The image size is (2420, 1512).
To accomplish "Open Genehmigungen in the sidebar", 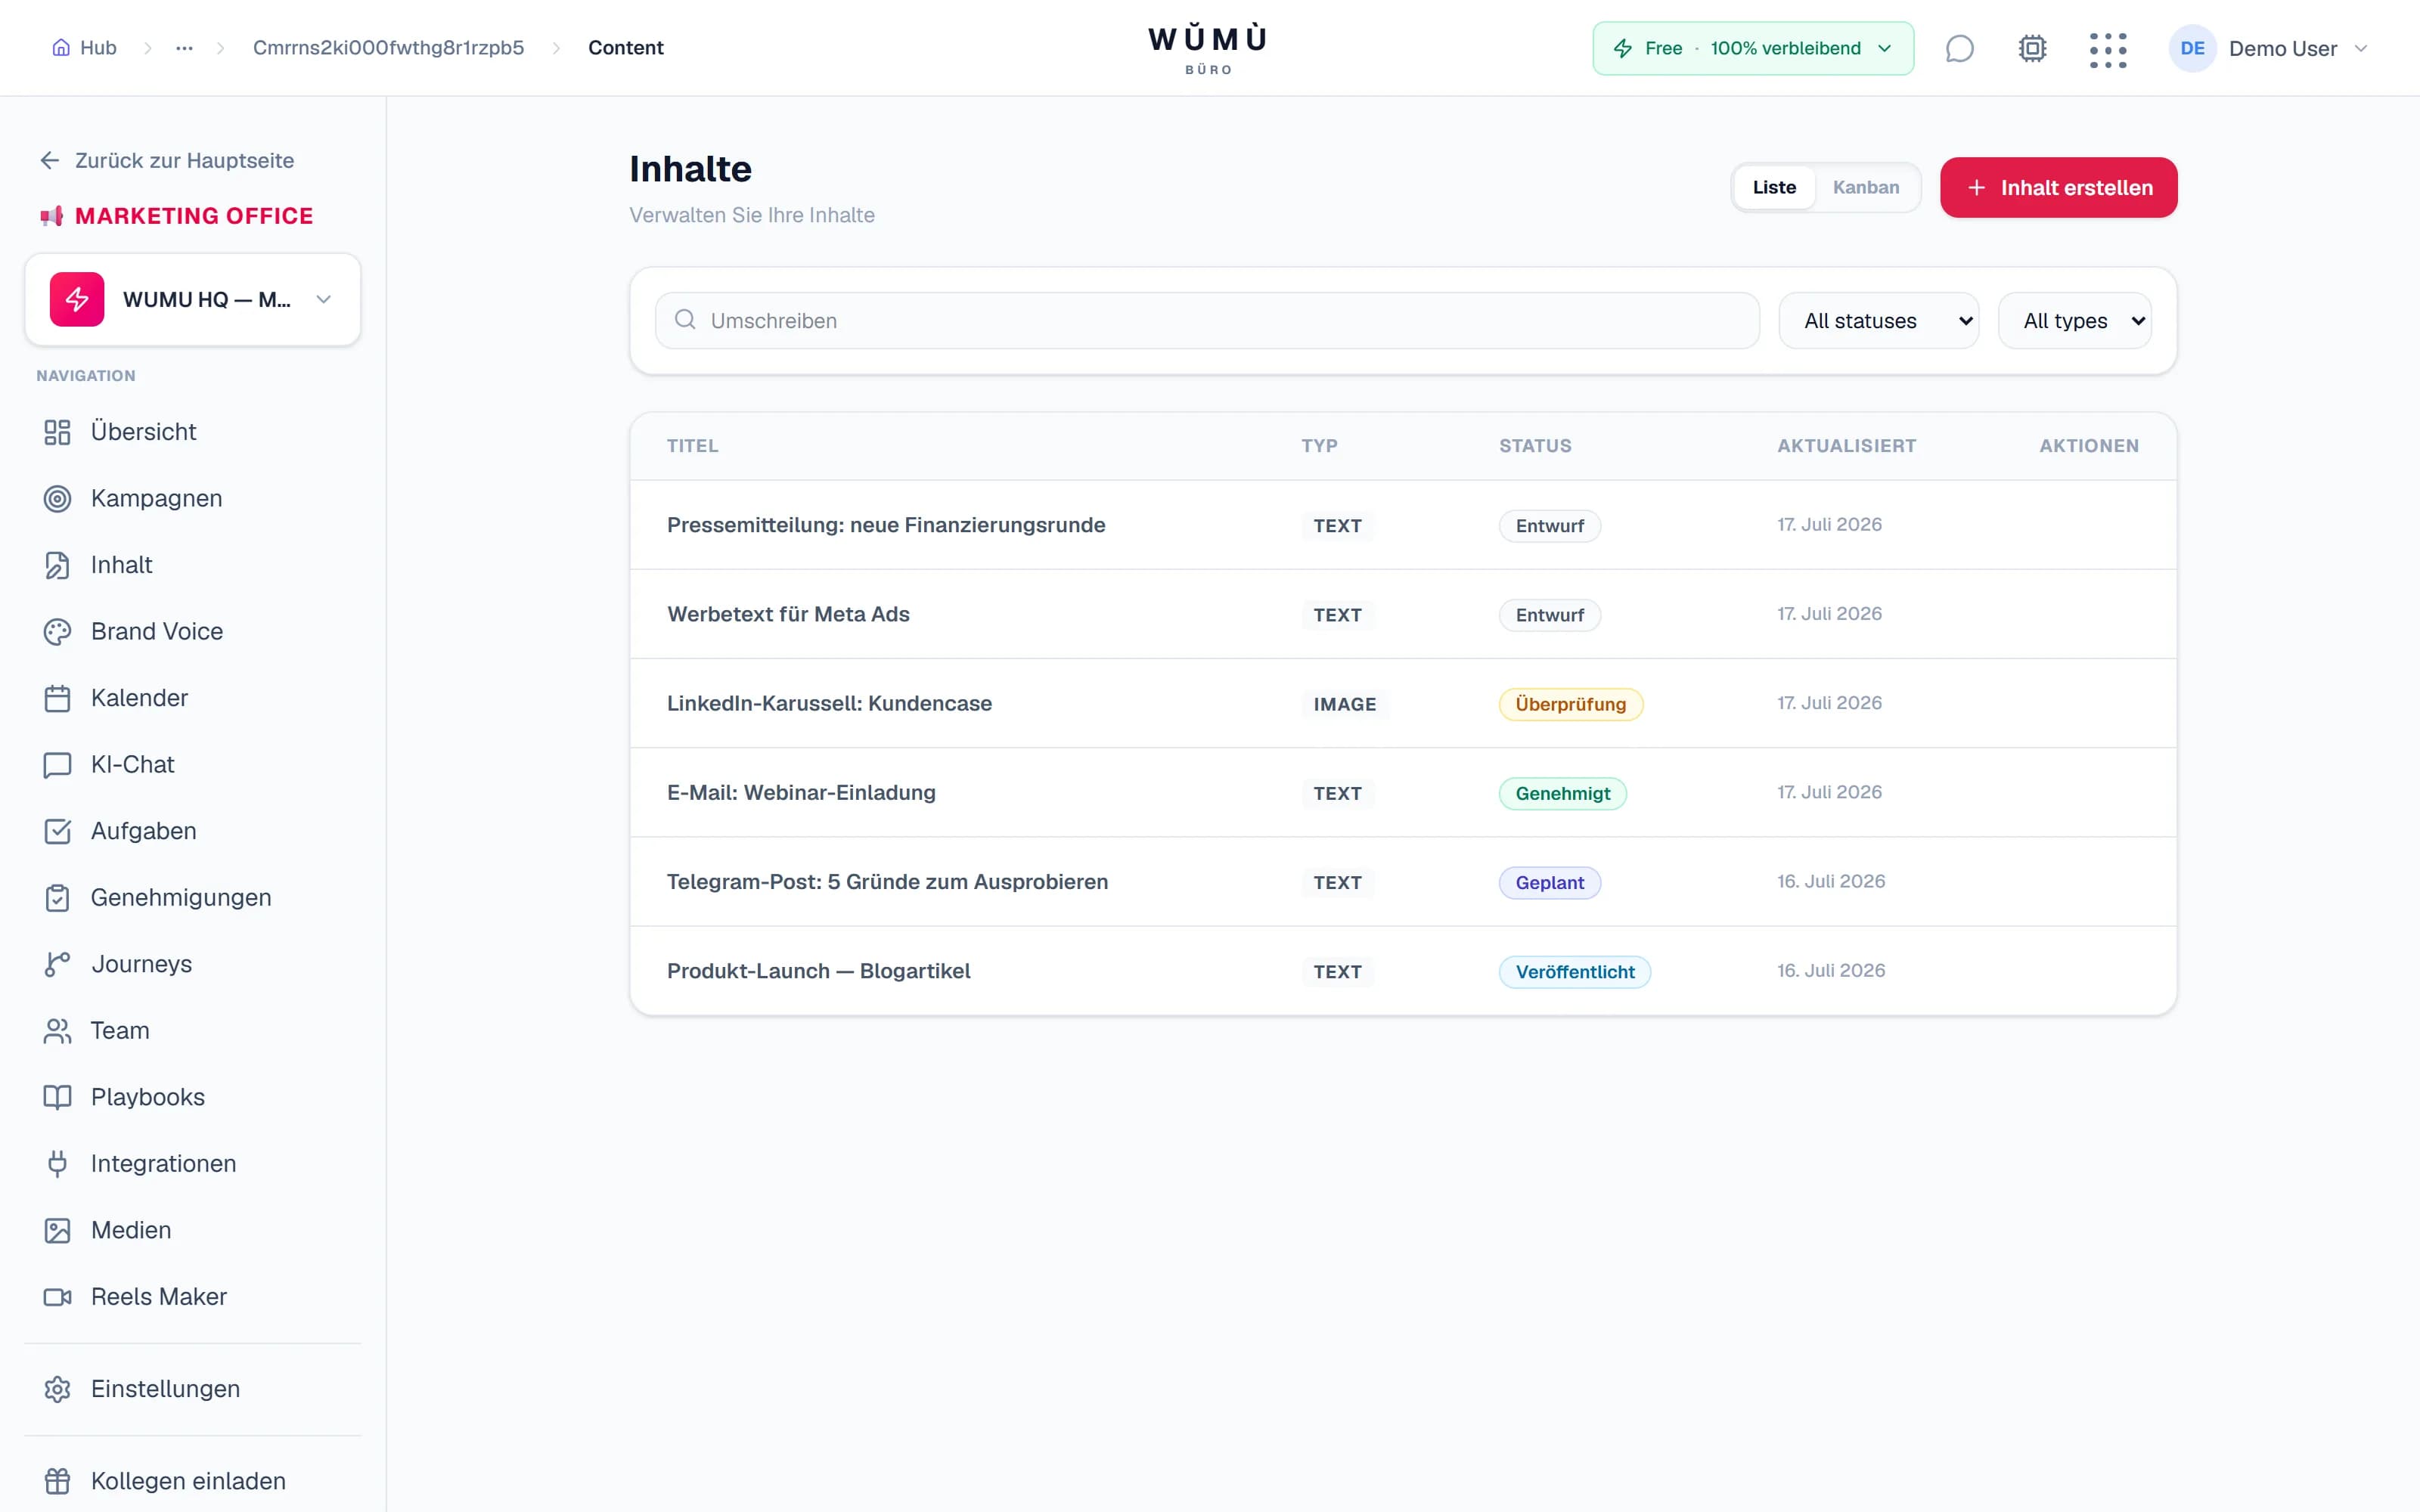I will 193,898.
